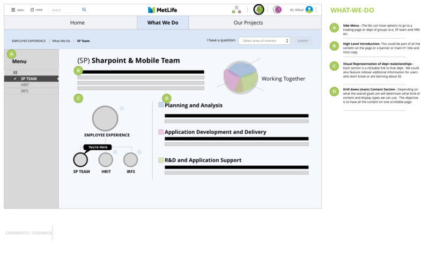Image resolution: width=429 pixels, height=254 pixels.
Task: Select HRIT in the side menu
Action: [x=32, y=85]
